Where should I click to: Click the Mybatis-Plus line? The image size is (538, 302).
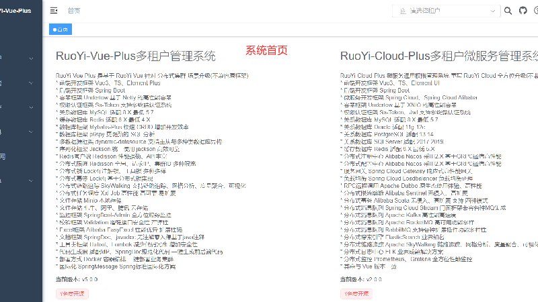(122, 127)
